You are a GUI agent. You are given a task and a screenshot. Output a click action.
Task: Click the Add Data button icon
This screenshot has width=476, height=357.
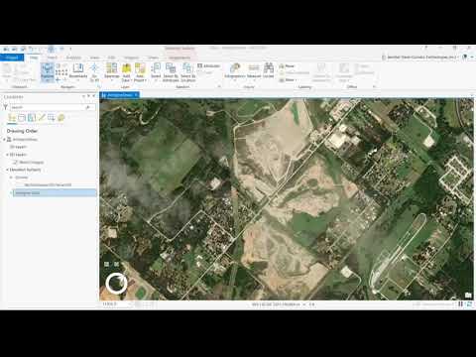point(126,68)
